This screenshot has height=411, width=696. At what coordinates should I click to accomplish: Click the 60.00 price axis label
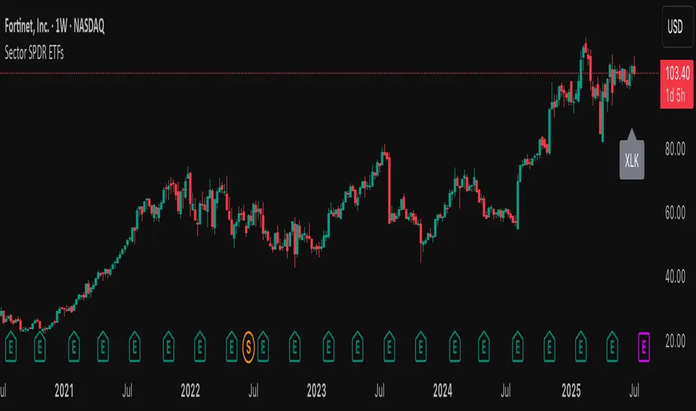675,213
